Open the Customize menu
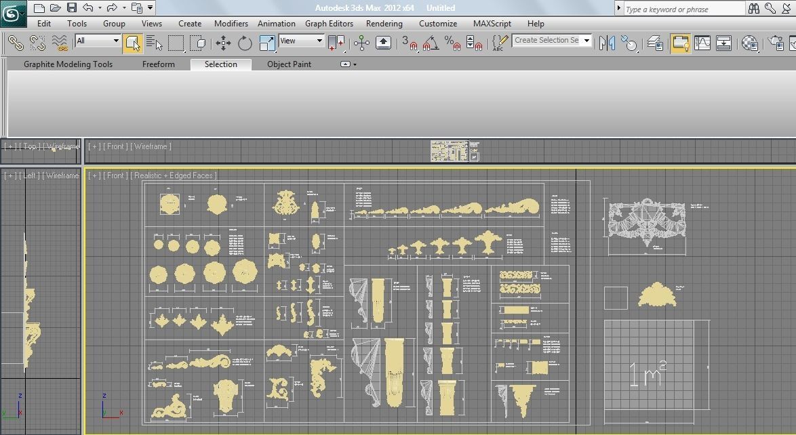Image resolution: width=796 pixels, height=435 pixels. [x=437, y=23]
